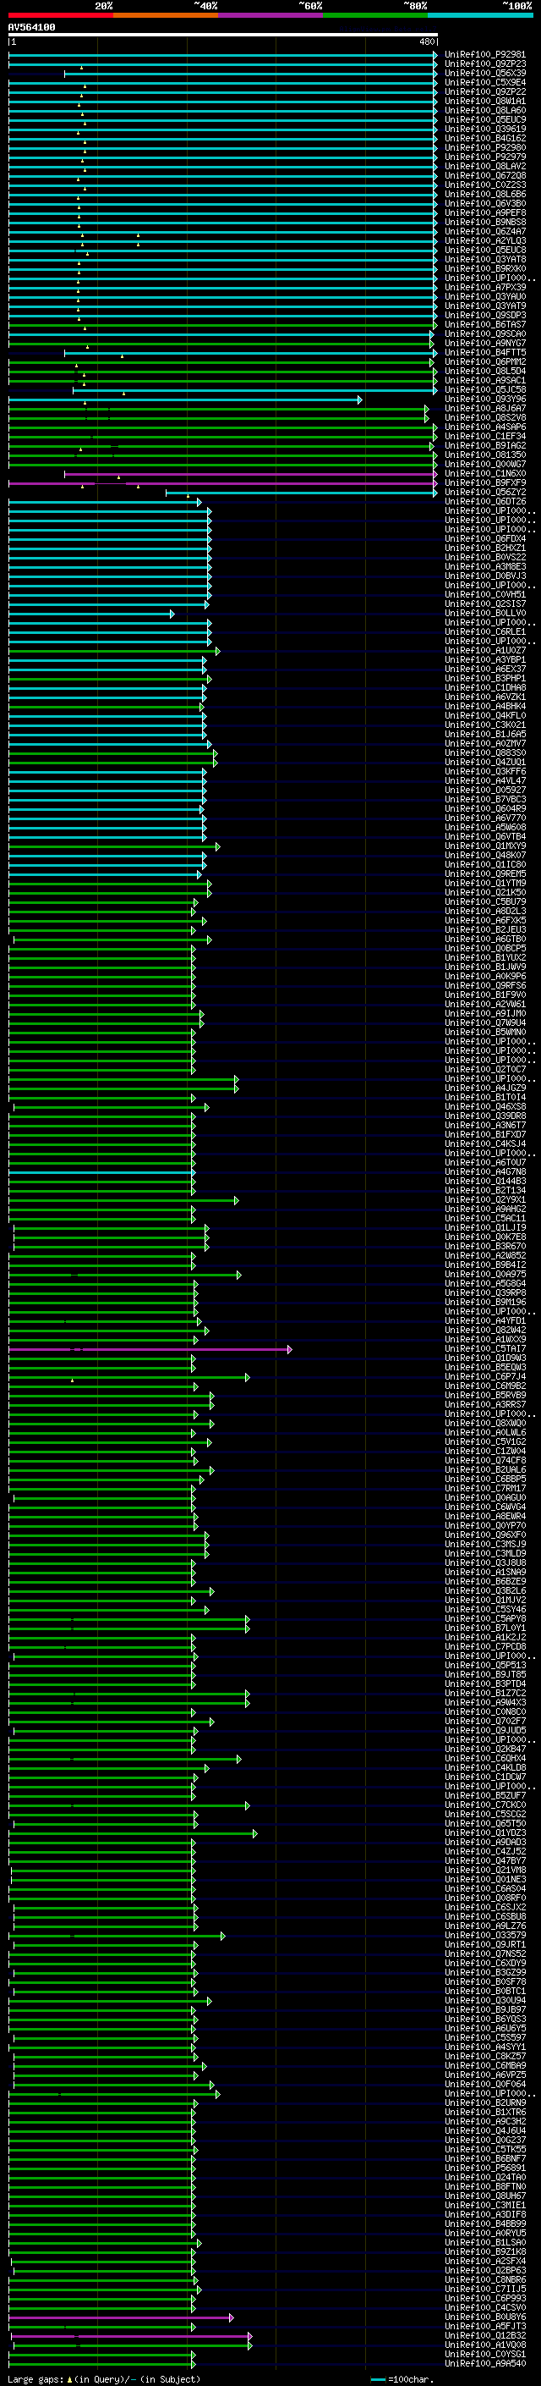Screen dimensions: 541x2386
Task: Click the purple alignment bar for UniRef100_C1N6X0
Action: pos(250,474)
